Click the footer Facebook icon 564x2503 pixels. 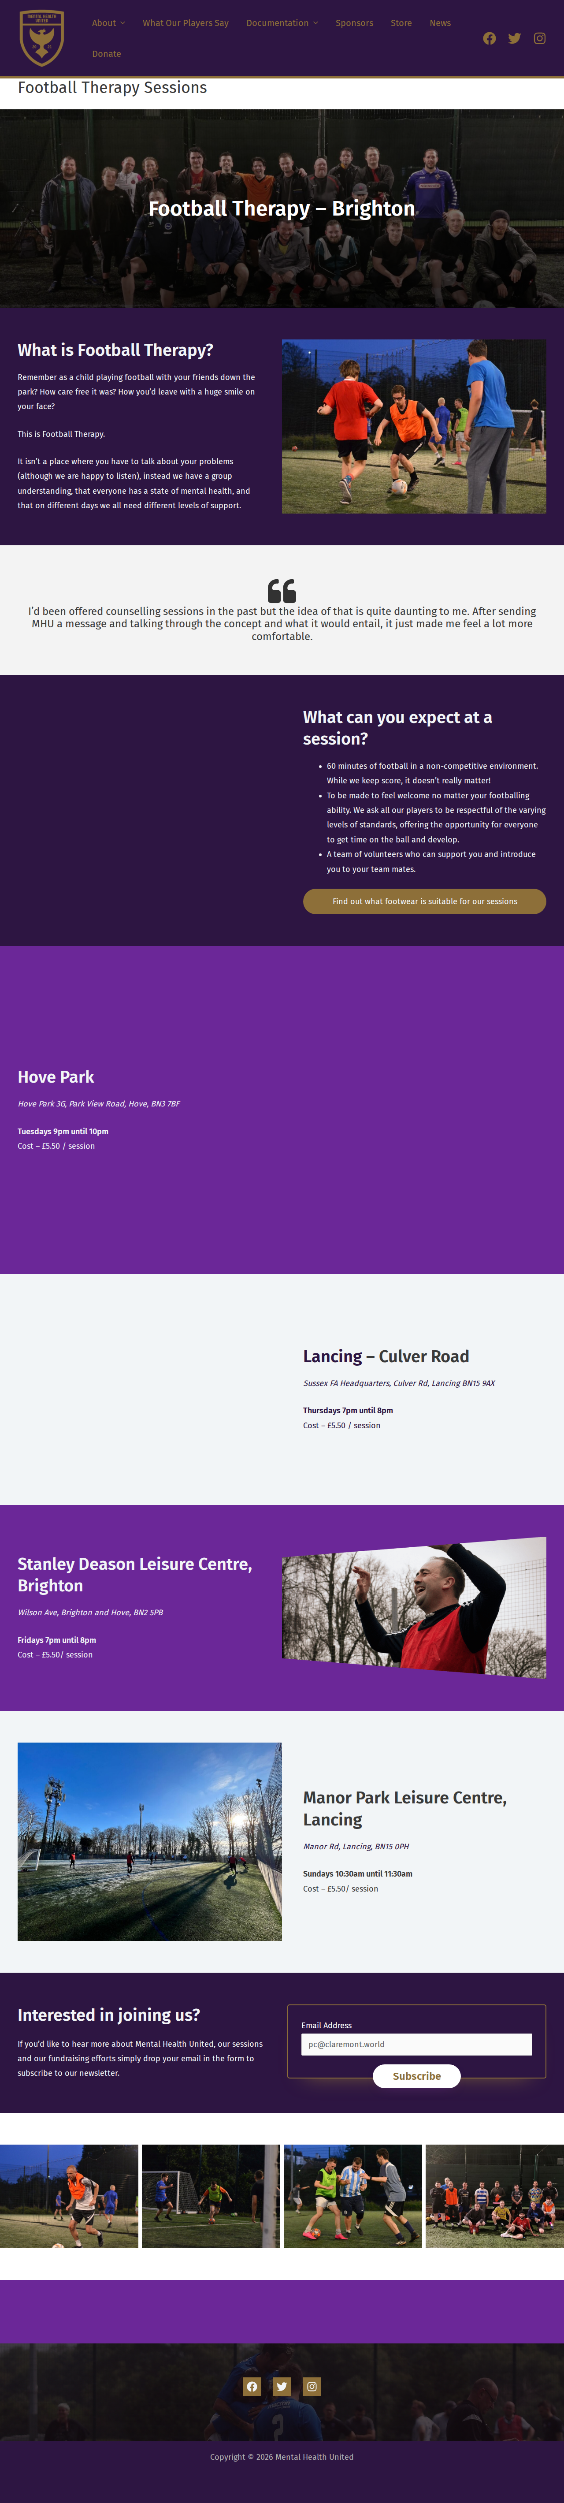coord(252,2386)
